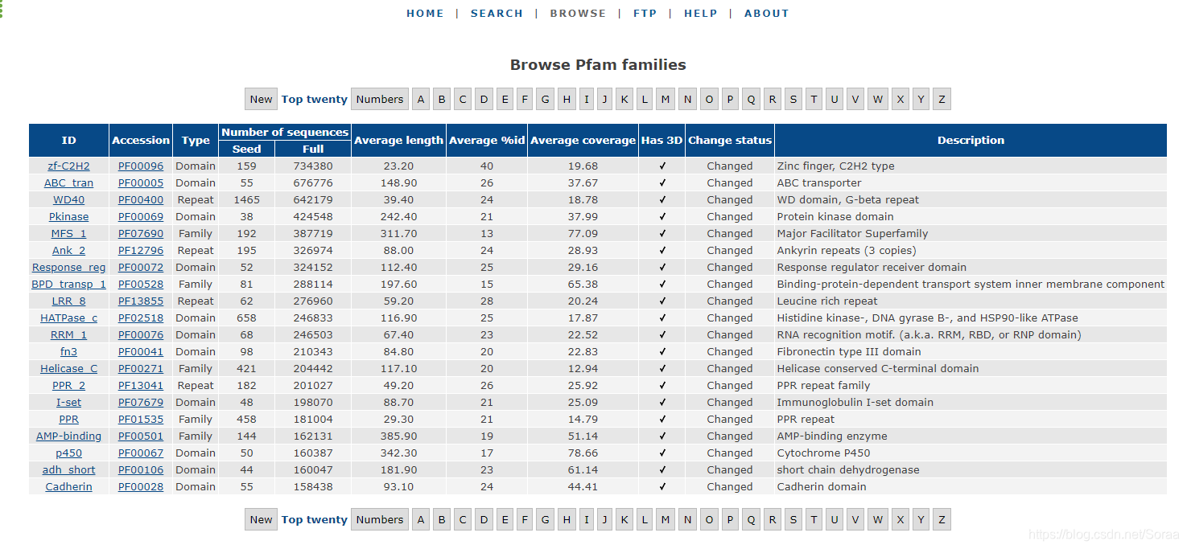Click the top New button
Screen dimensions: 1187x549
point(261,99)
